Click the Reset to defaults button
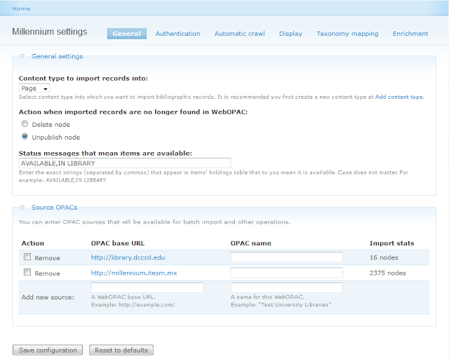Screen dimensions: 449x359 coord(121,350)
